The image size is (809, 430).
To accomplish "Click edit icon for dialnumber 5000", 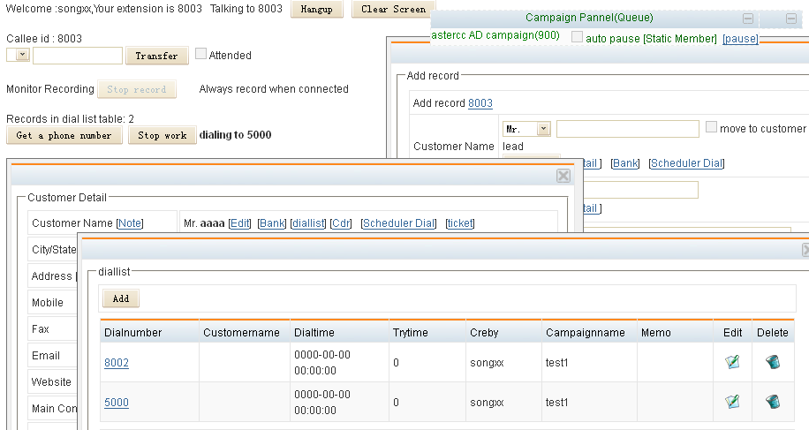I will pyautogui.click(x=731, y=402).
